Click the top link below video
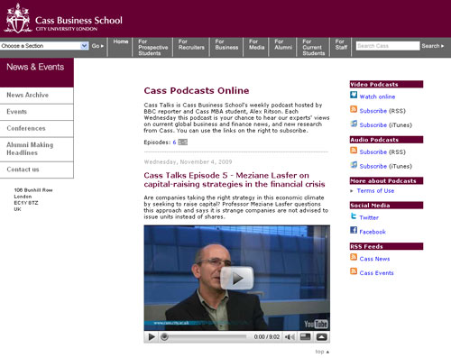 tap(322, 352)
